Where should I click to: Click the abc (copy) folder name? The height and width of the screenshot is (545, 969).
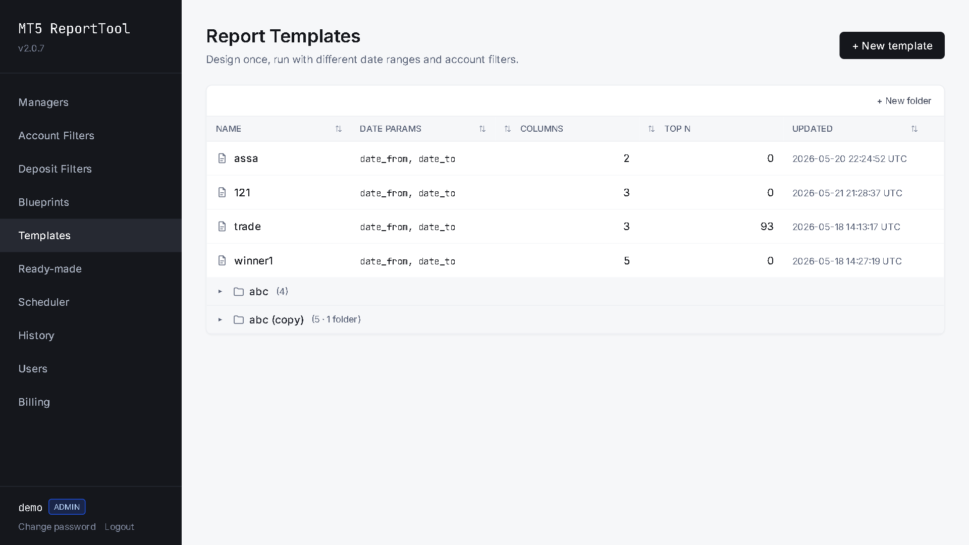[276, 320]
